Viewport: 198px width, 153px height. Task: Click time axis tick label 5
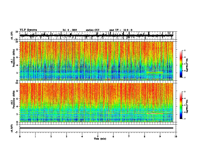[x=98, y=136]
